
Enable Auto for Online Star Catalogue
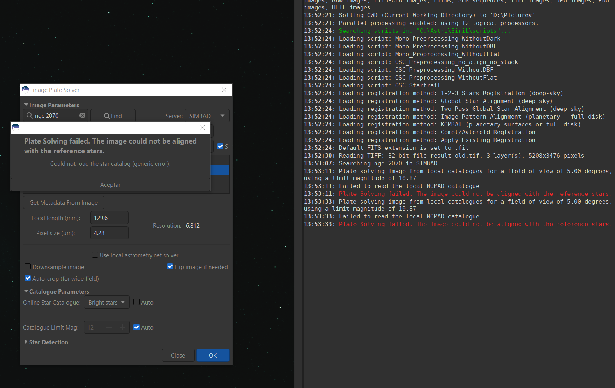136,302
